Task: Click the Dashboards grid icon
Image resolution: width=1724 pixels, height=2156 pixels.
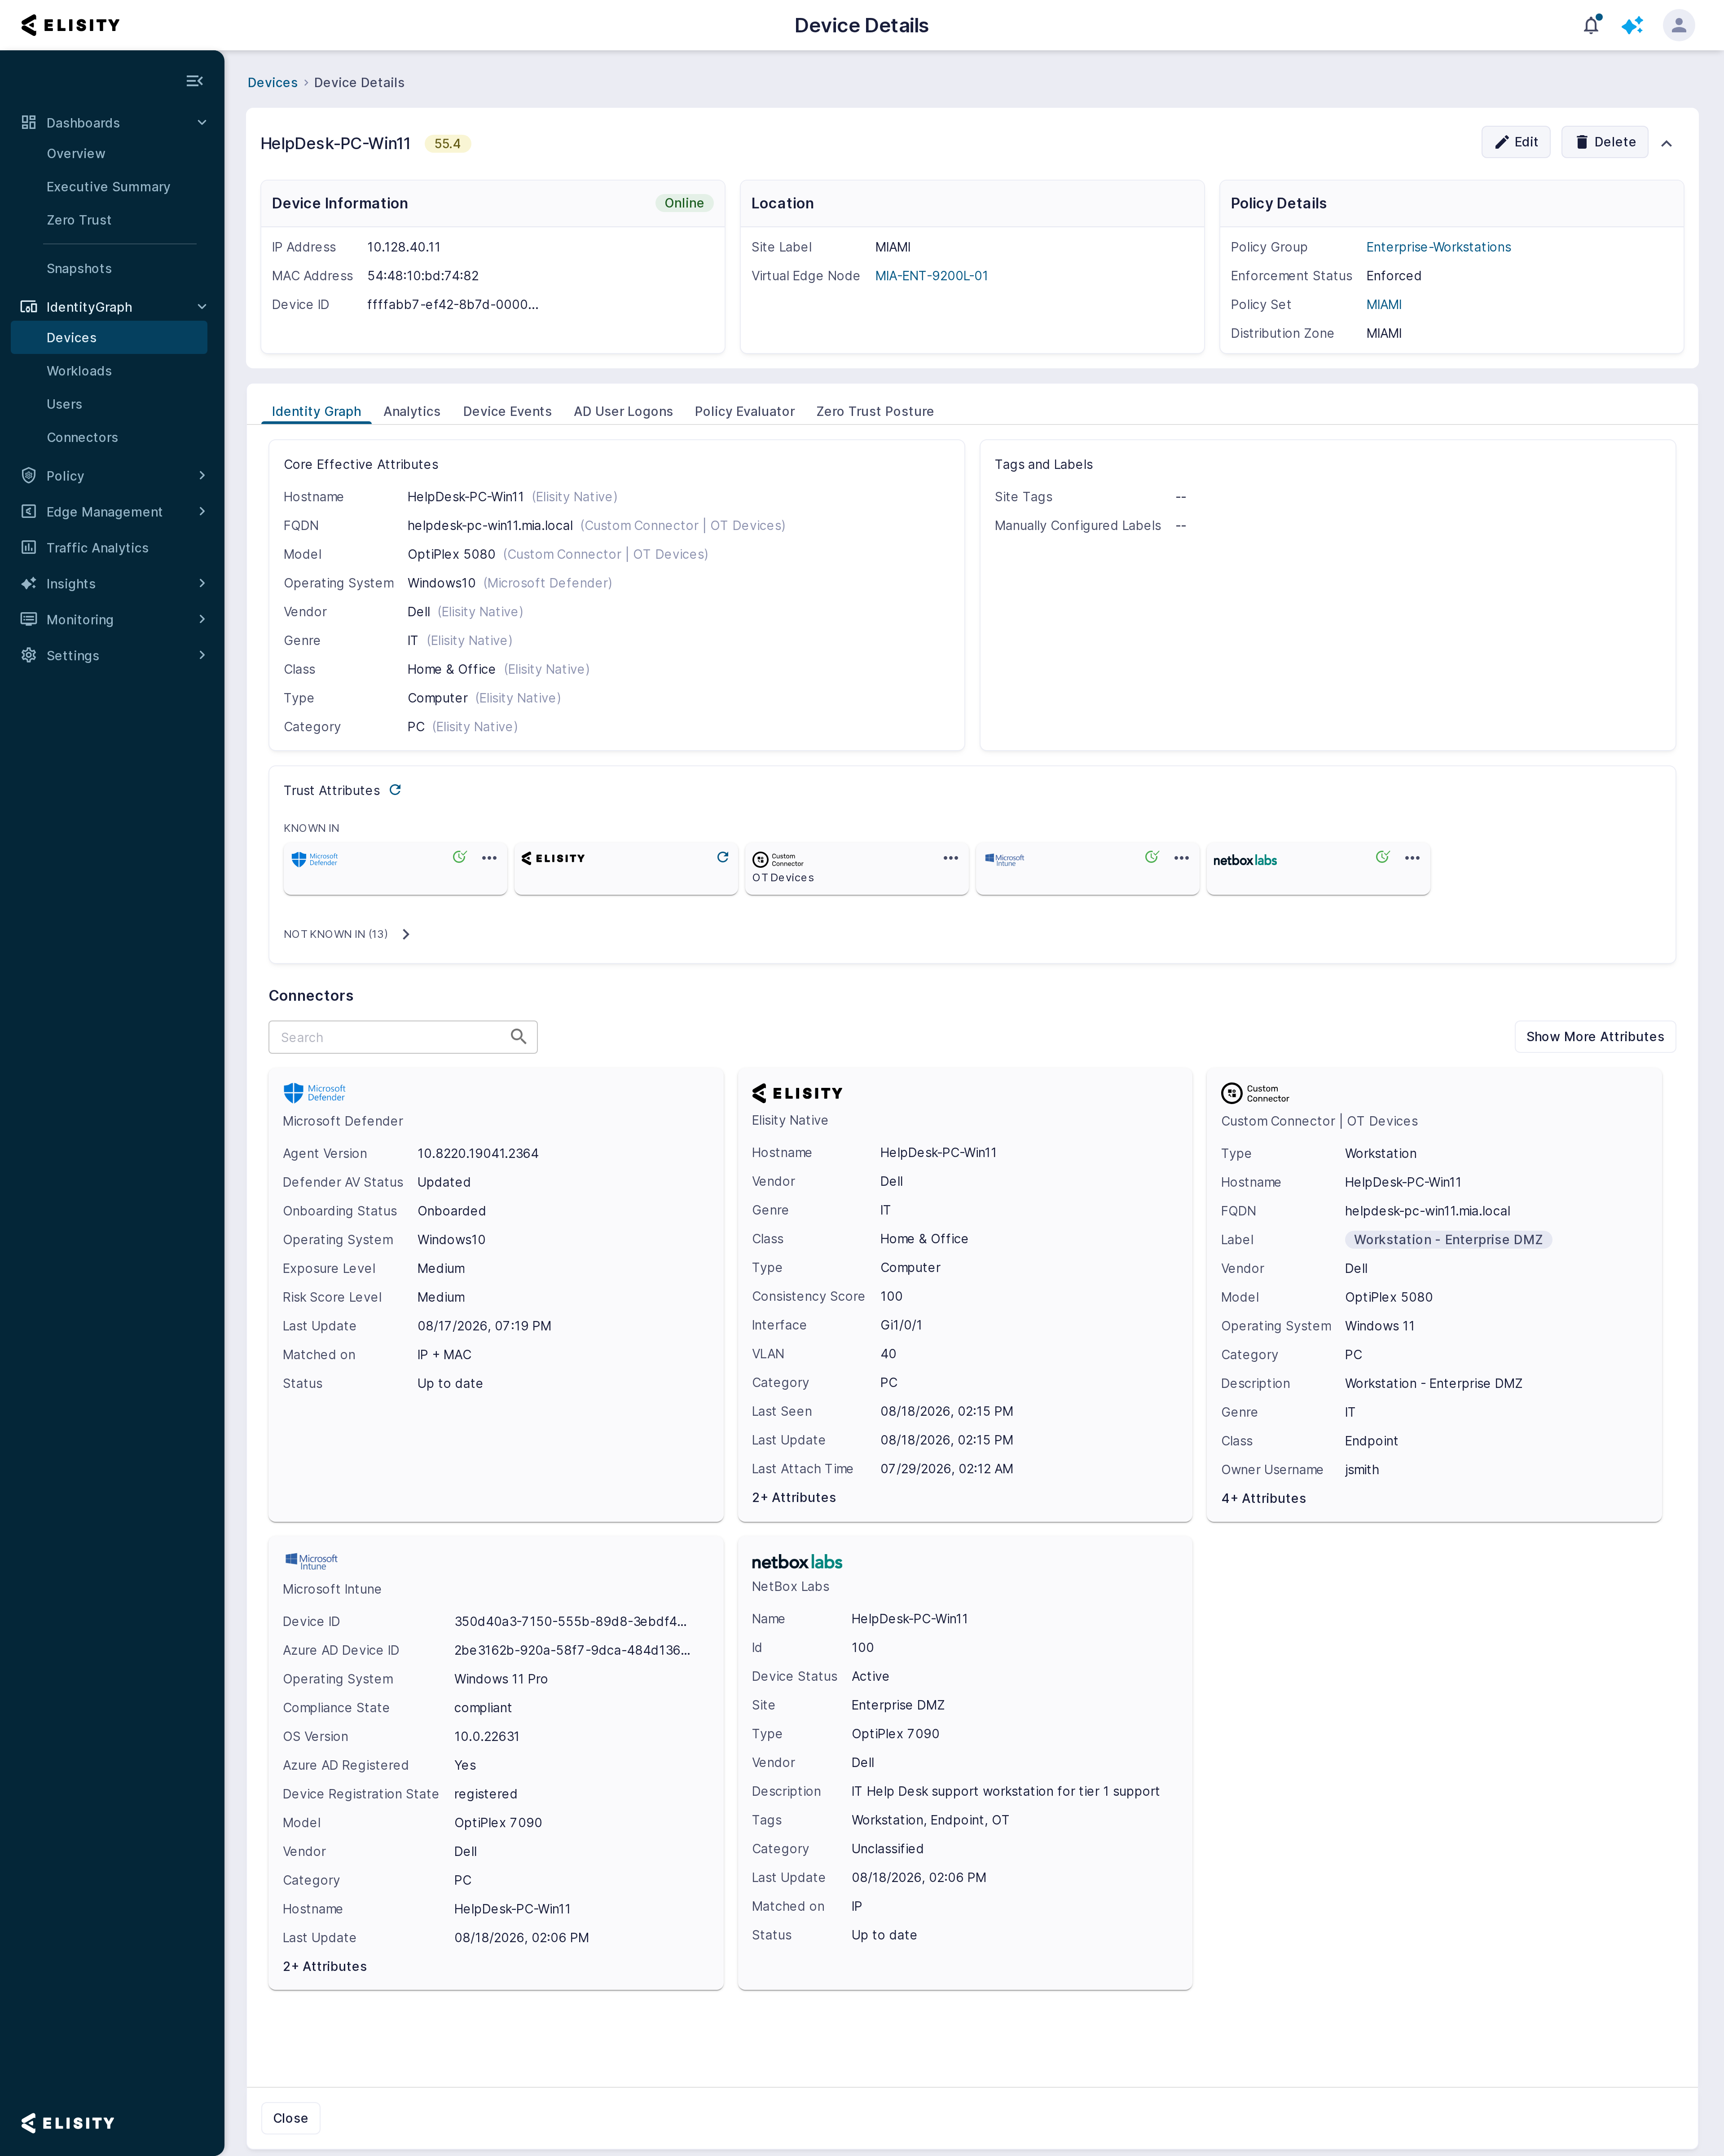Action: [x=29, y=122]
